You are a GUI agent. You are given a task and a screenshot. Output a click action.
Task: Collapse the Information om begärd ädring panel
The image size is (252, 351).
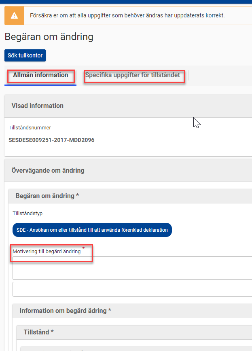pyautogui.click(x=132, y=311)
